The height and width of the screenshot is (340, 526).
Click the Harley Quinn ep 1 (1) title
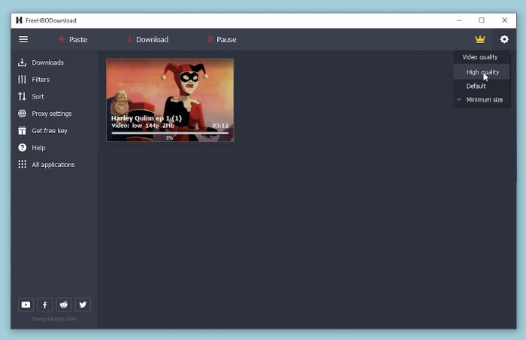(x=147, y=118)
